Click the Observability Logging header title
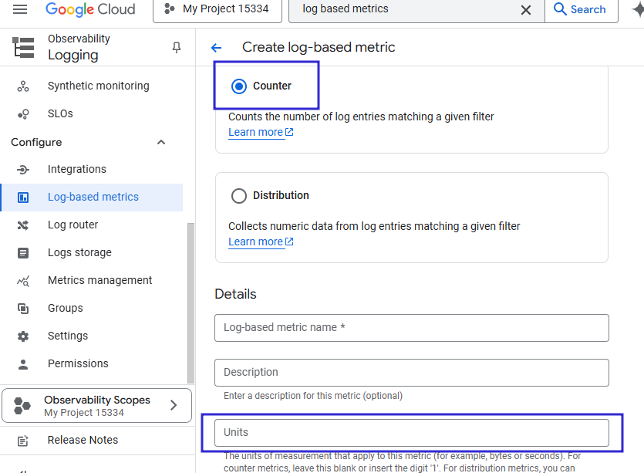This screenshot has width=644, height=473. point(79,47)
